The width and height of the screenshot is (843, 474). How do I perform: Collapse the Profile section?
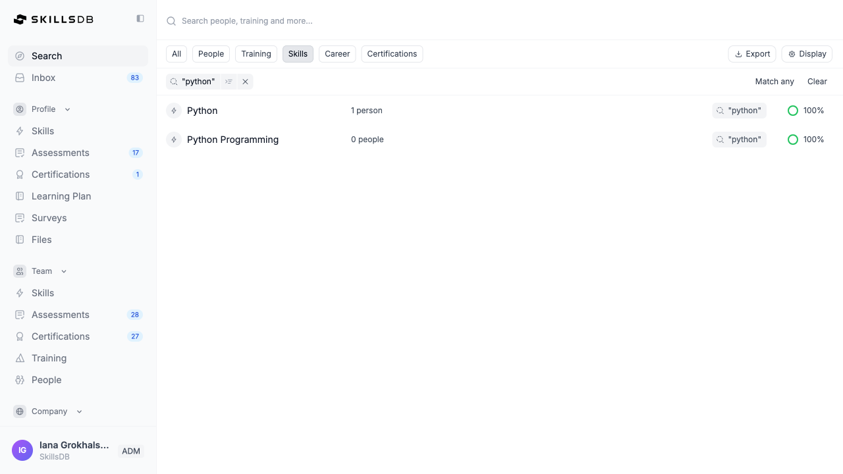(67, 109)
